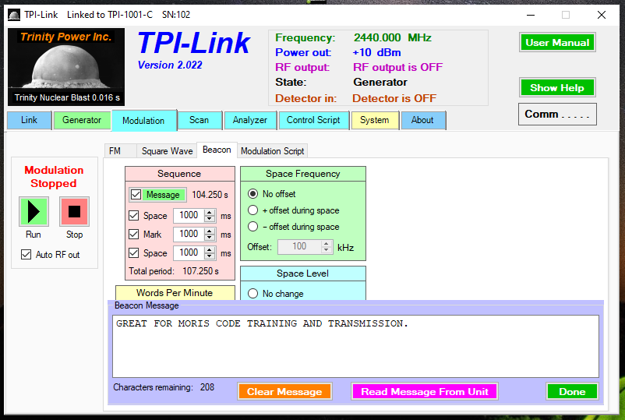This screenshot has width=625, height=420.
Task: Click the Show Help button
Action: click(x=557, y=88)
